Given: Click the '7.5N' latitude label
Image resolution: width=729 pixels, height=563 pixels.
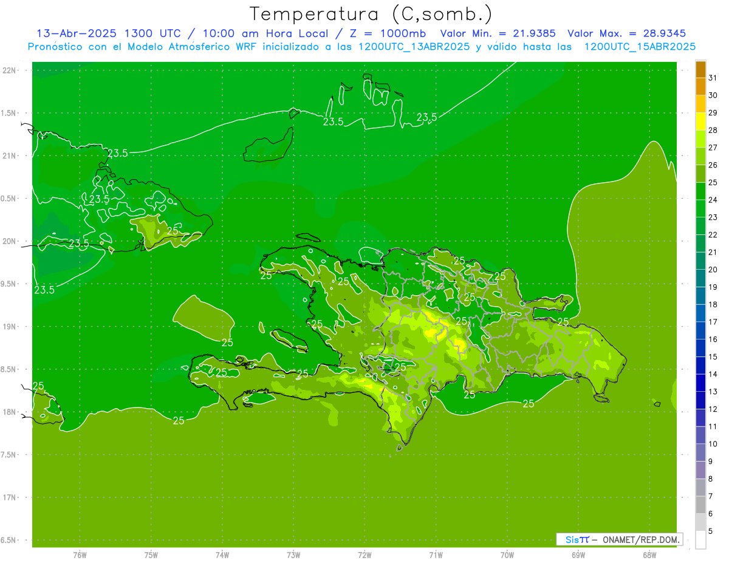Looking at the screenshot, I should (x=9, y=455).
